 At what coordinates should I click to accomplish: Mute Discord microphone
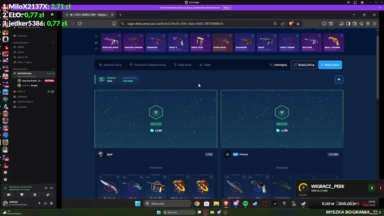(x=39, y=203)
